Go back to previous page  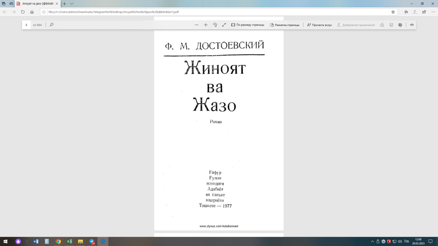pyautogui.click(x=4, y=12)
